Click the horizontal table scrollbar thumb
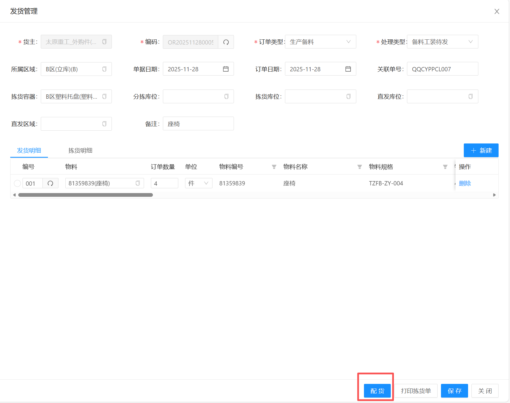Image resolution: width=510 pixels, height=403 pixels. click(x=86, y=195)
